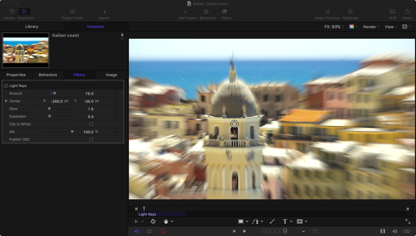This screenshot has height=236, width=416.
Task: Enable Clip to White checkbox
Action: click(91, 124)
